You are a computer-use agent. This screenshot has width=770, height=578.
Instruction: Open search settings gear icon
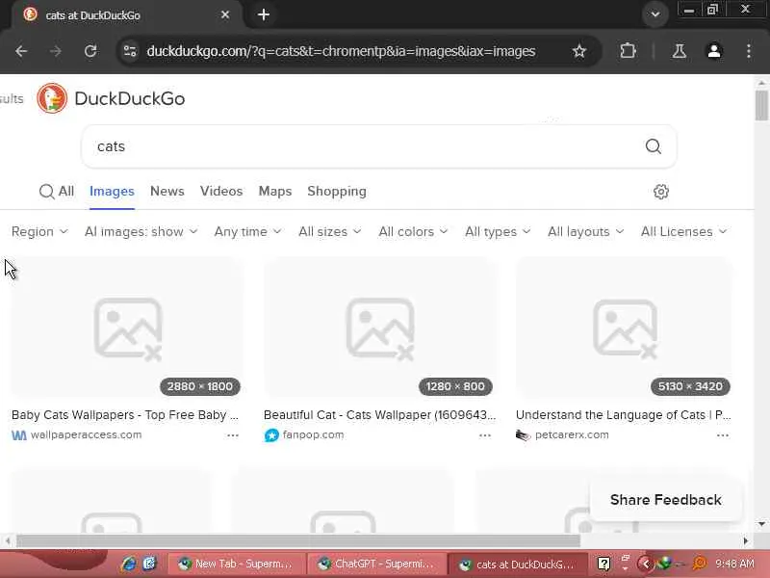click(661, 192)
